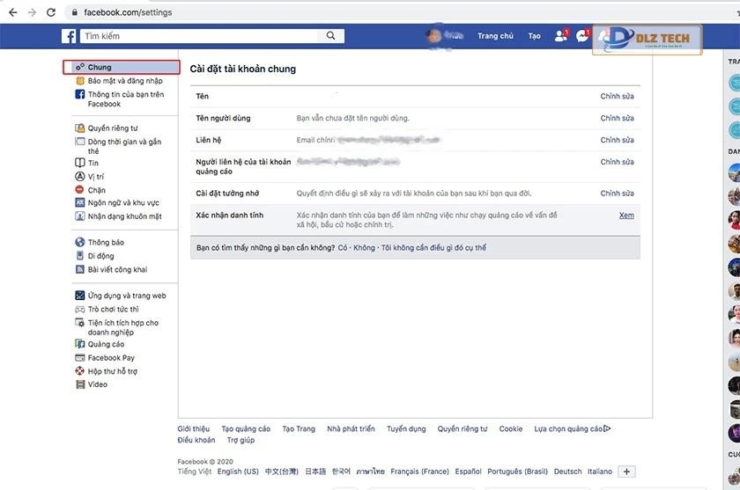Click Tạo in the top bar
The width and height of the screenshot is (740, 490).
[x=534, y=36]
